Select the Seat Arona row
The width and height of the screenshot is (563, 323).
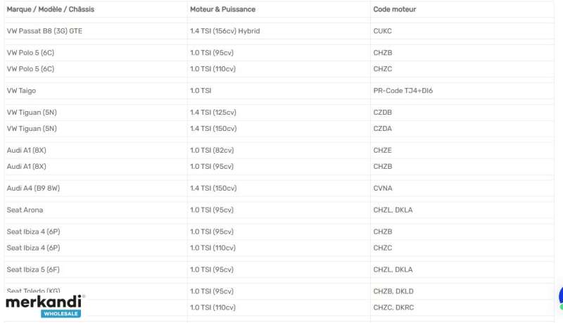(279, 210)
